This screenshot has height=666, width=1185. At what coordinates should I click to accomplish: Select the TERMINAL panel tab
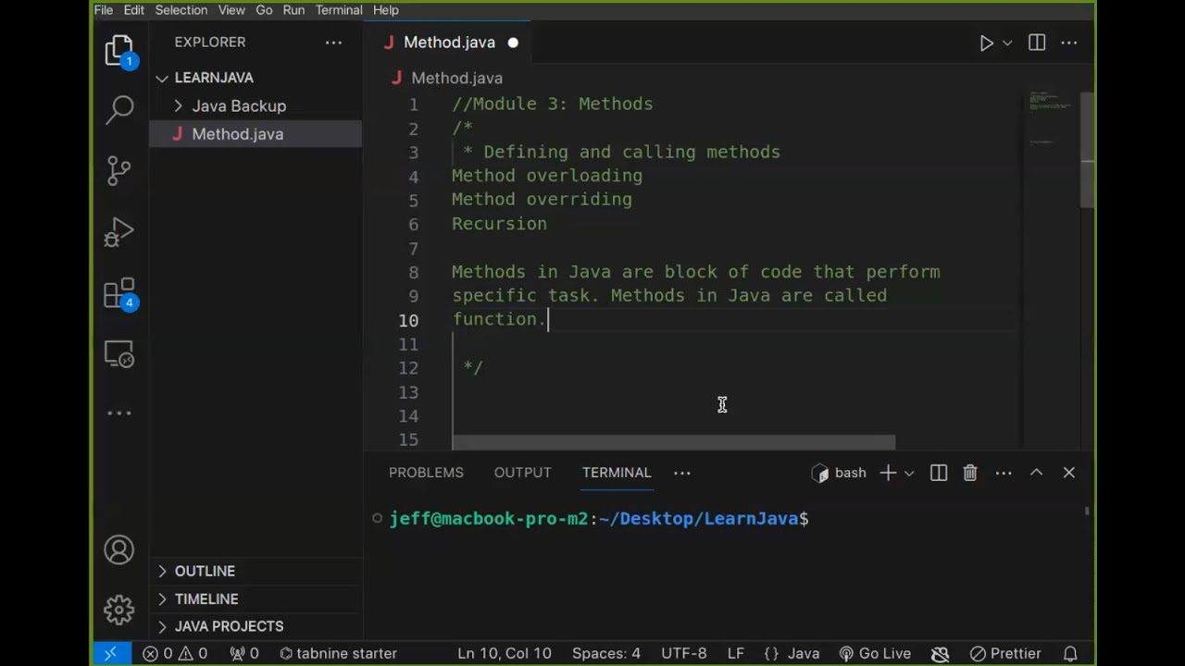point(617,473)
